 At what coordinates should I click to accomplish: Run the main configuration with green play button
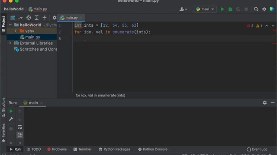pyautogui.click(x=222, y=9)
